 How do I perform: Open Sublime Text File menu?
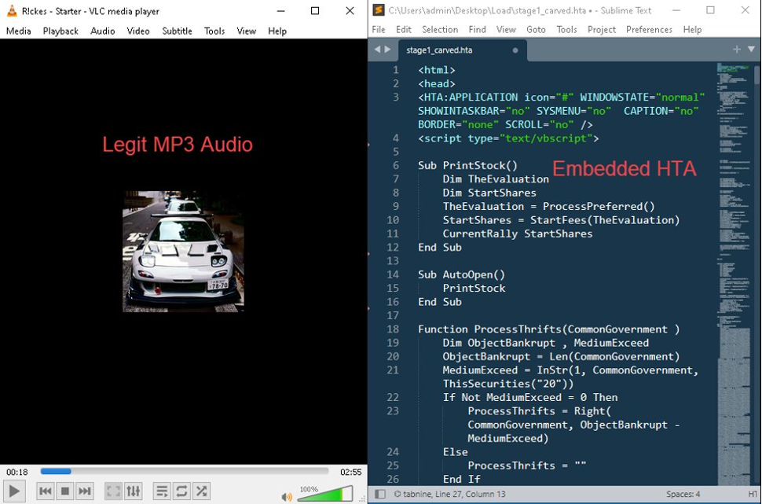click(379, 29)
